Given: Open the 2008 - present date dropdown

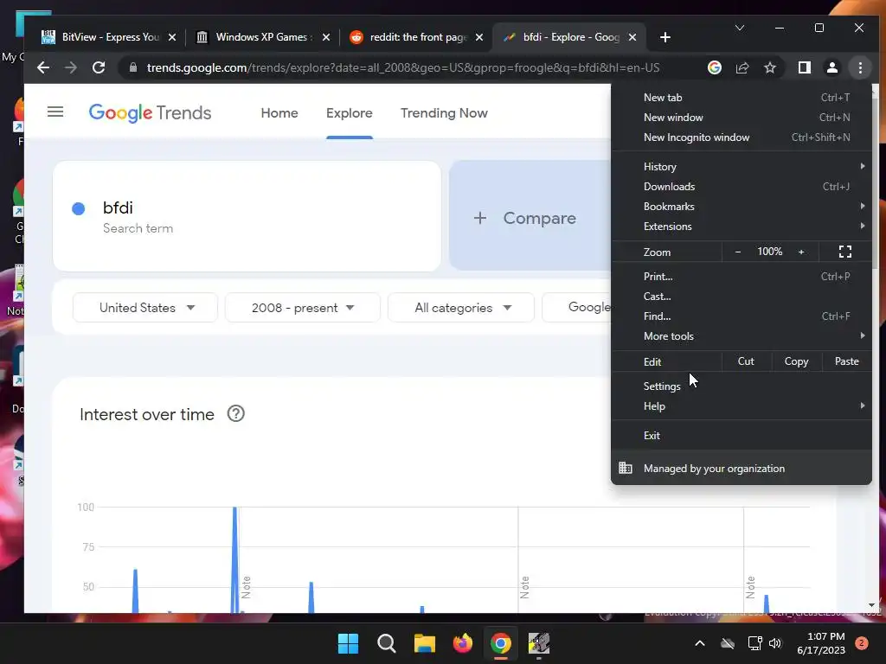Looking at the screenshot, I should pos(303,308).
